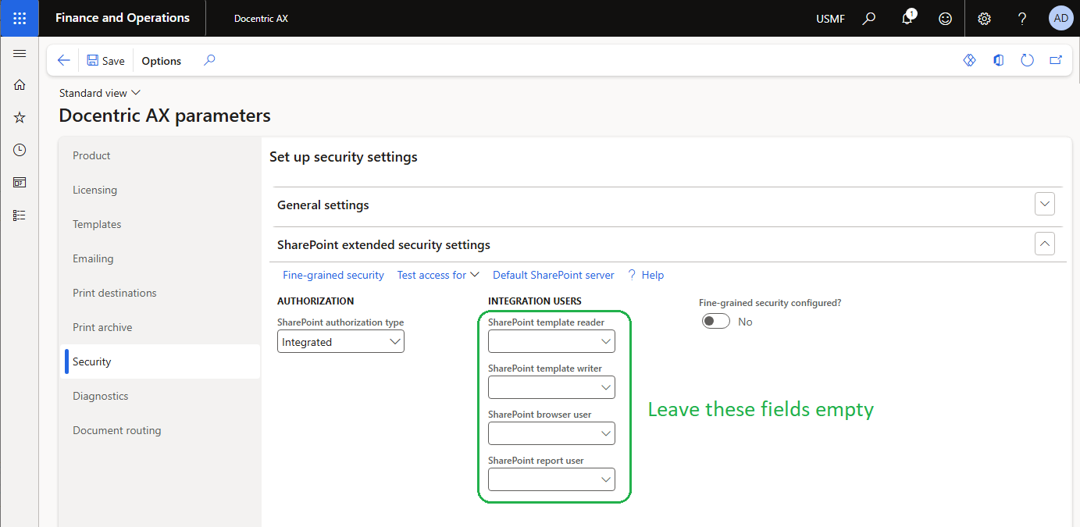Select the Licensing tab
1080x527 pixels.
coord(159,190)
